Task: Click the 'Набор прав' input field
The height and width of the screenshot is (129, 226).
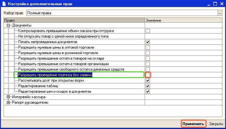Action: click(122, 13)
